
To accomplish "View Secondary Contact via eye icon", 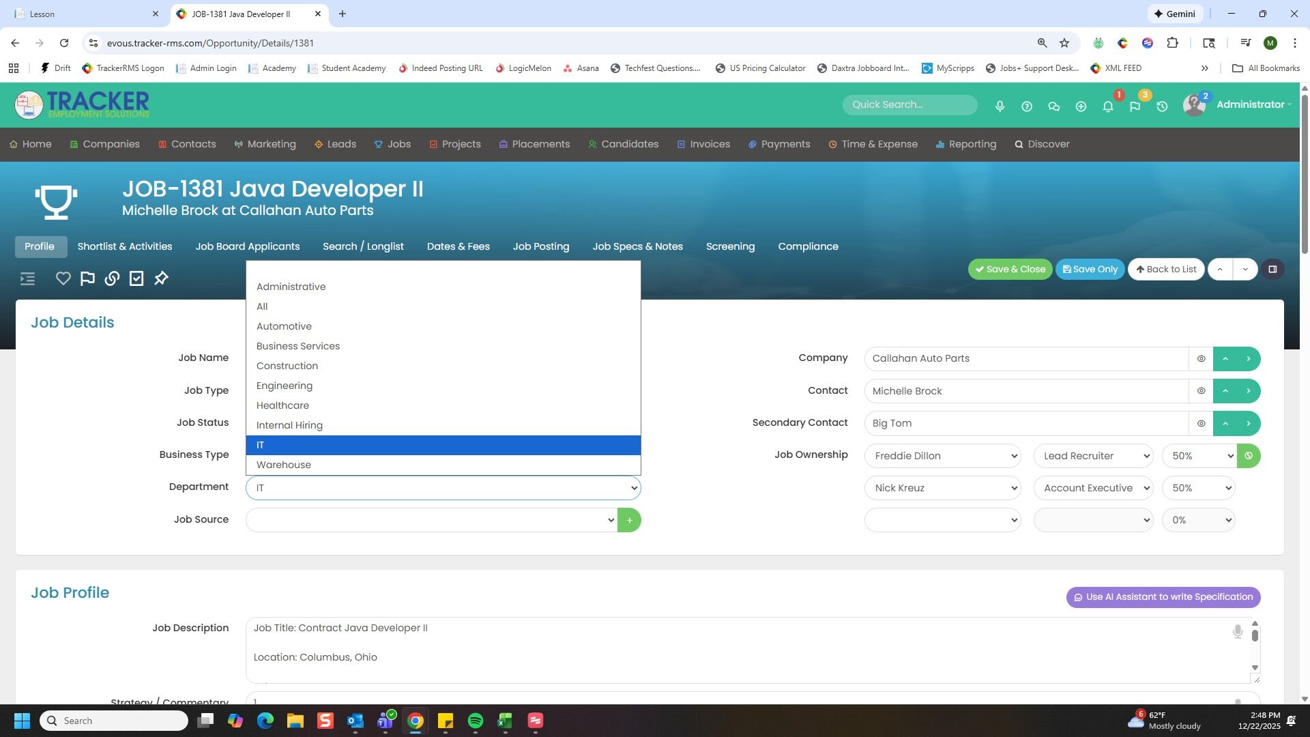I will click(x=1201, y=424).
